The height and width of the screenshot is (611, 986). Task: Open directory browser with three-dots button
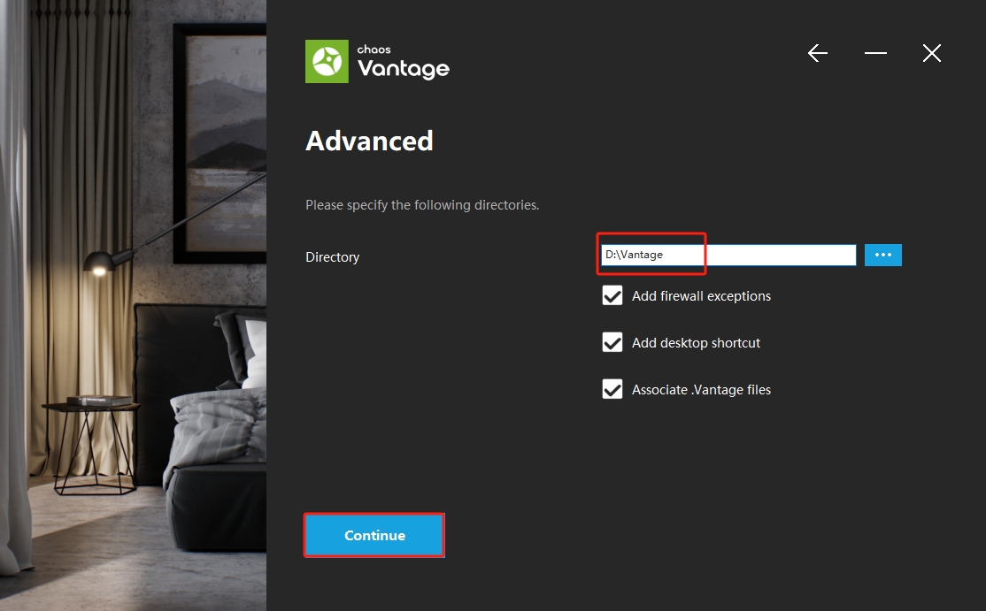[882, 255]
